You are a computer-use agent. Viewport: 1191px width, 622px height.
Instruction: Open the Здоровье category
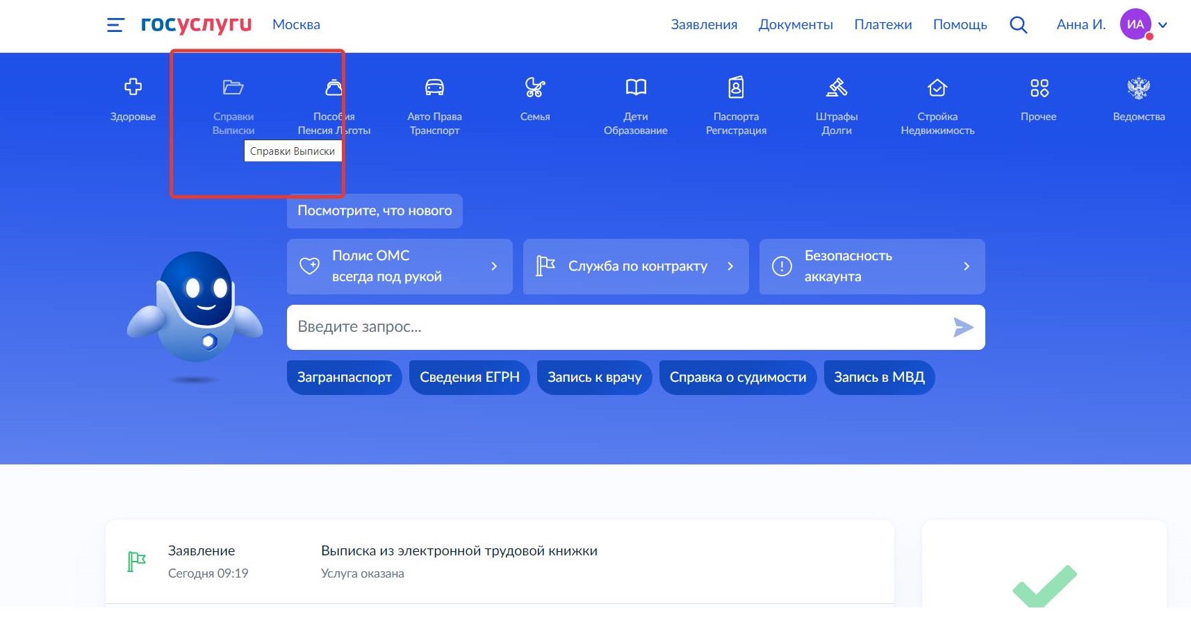click(x=133, y=100)
